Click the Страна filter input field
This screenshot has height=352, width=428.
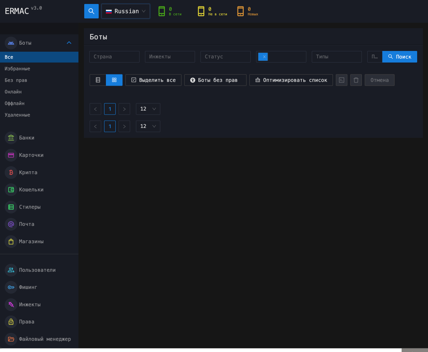[114, 57]
